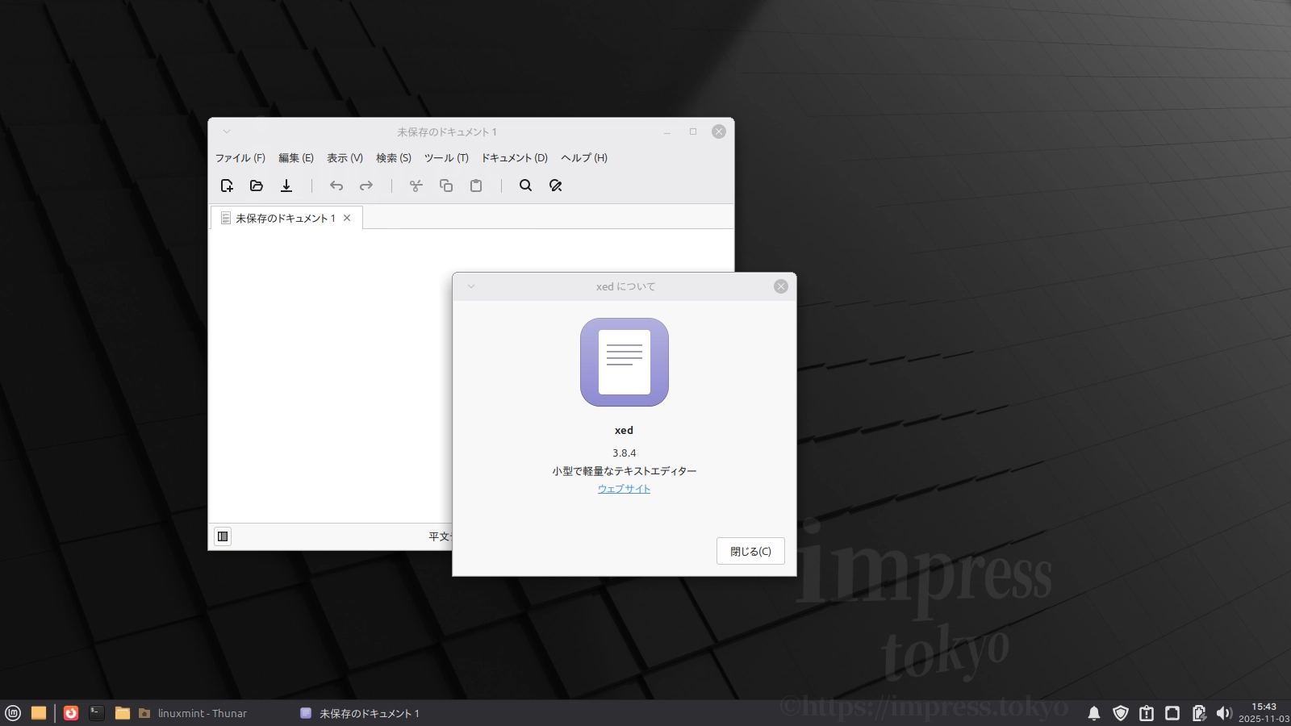Viewport: 1291px width, 726px height.
Task: Open search with the magnifier icon
Action: 526,186
